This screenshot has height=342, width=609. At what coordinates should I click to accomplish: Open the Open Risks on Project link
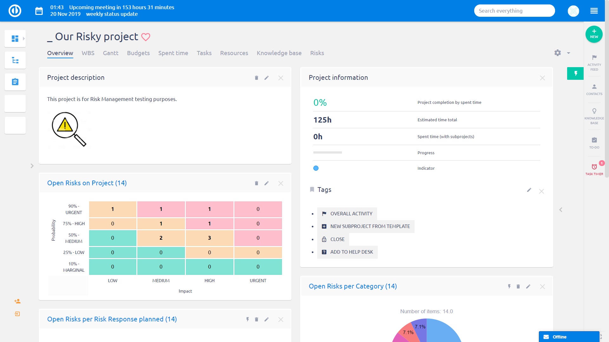[87, 183]
